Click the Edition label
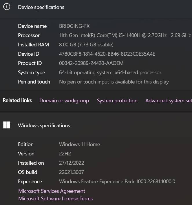Viewport: 192px width, 205px height. pos(26,144)
